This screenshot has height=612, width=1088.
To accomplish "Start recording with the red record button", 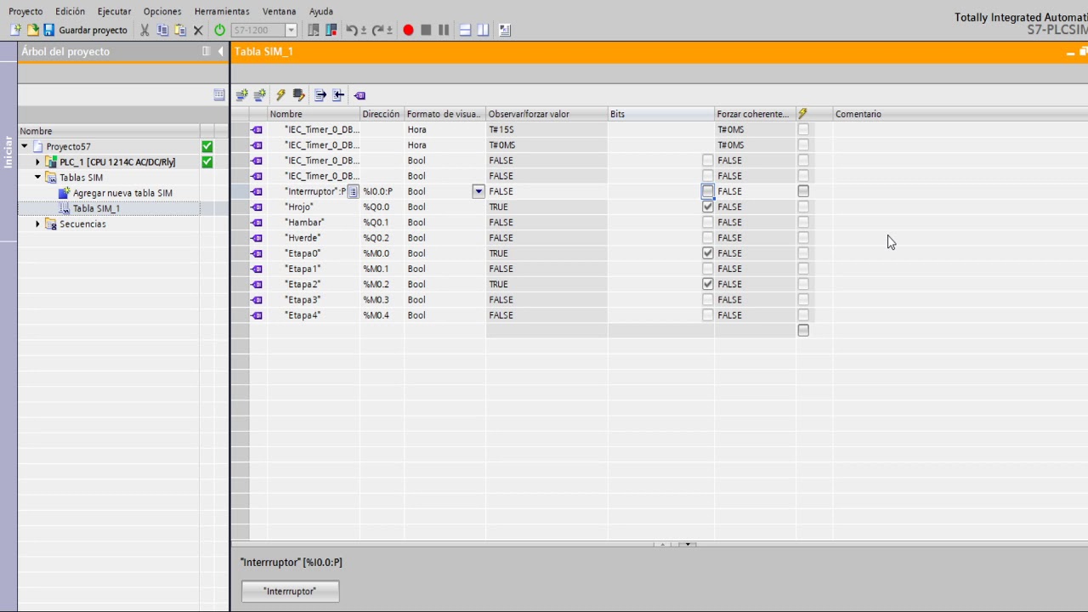I will point(408,30).
